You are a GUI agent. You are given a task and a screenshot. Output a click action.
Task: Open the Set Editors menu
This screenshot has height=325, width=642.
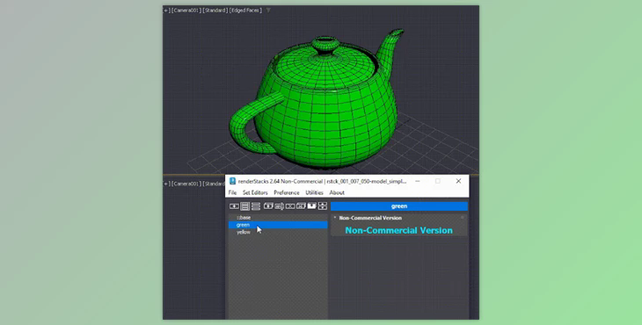255,192
